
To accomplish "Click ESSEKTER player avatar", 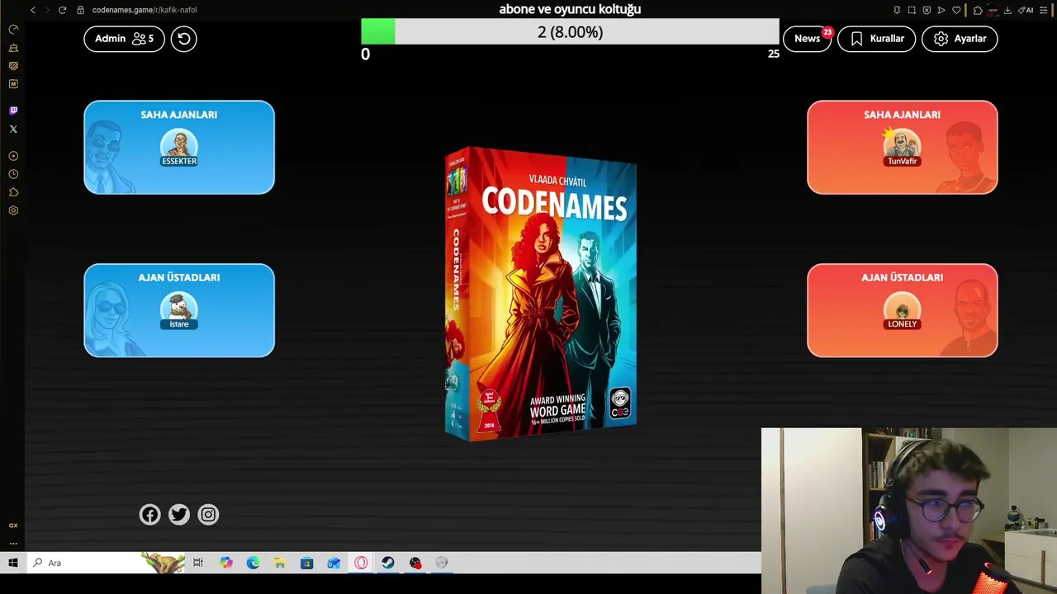I will pyautogui.click(x=179, y=145).
